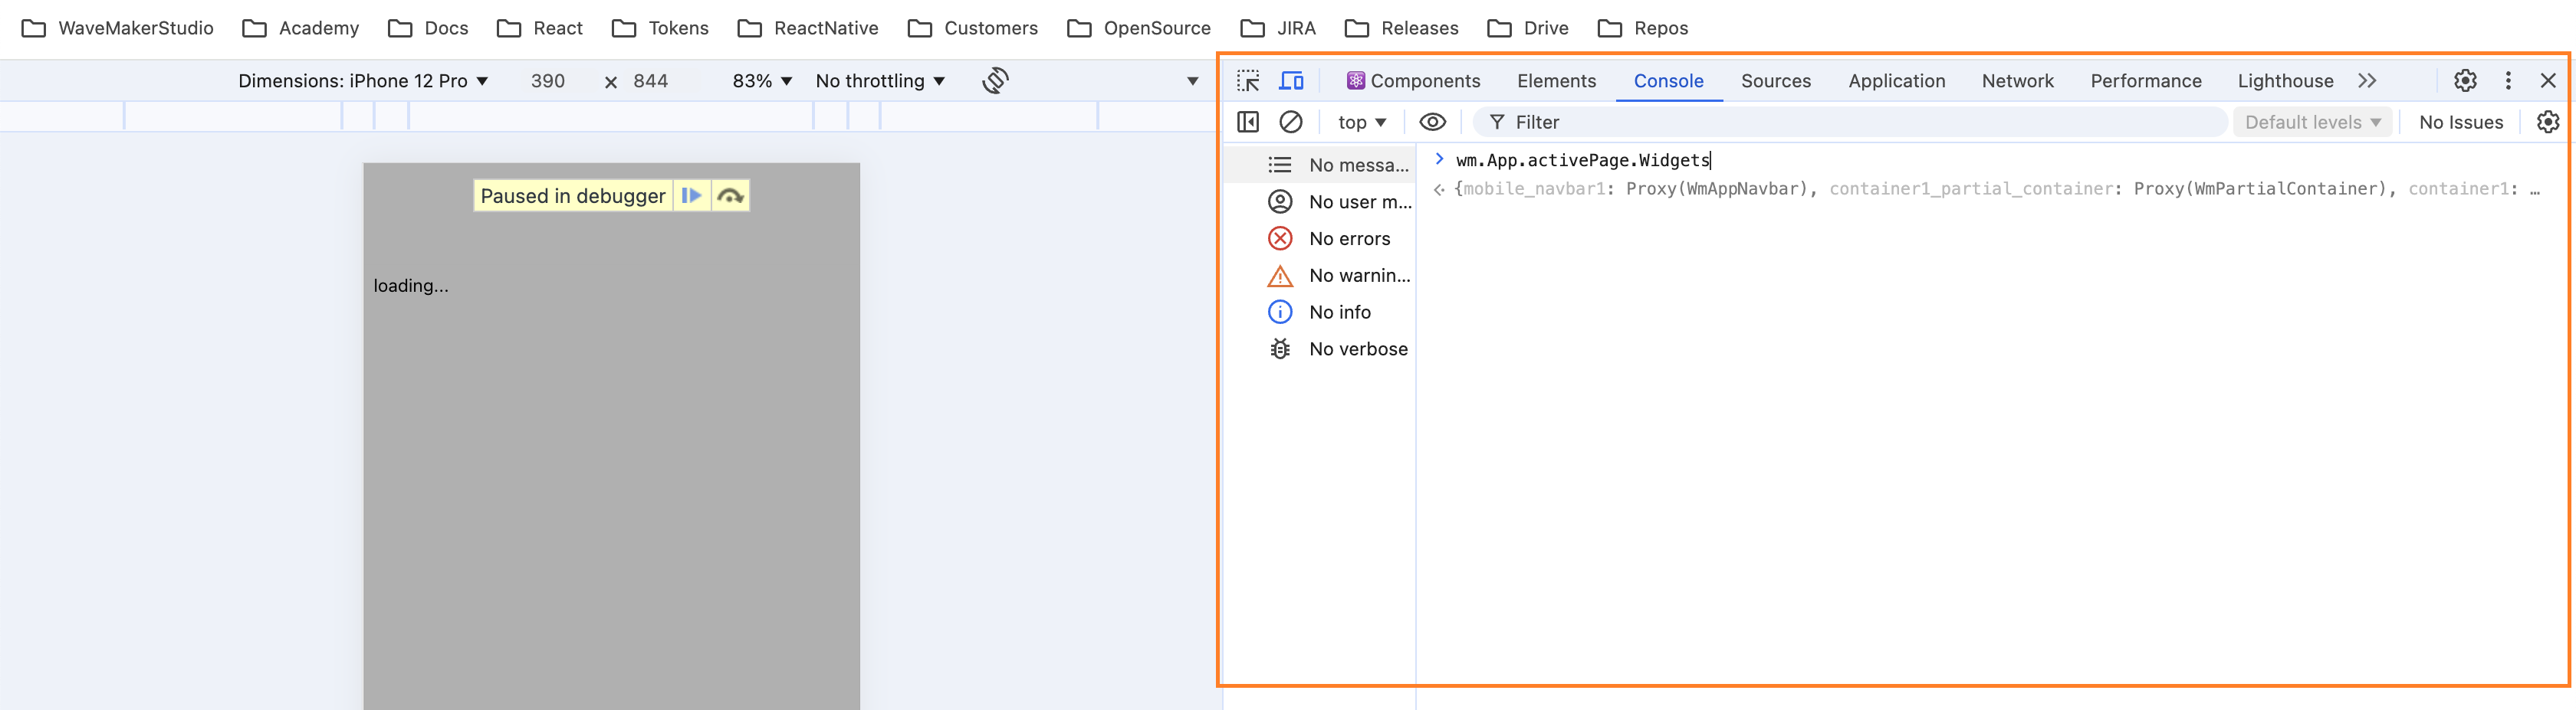2576x710 pixels.
Task: Activate the inspect element tool
Action: coord(1248,81)
